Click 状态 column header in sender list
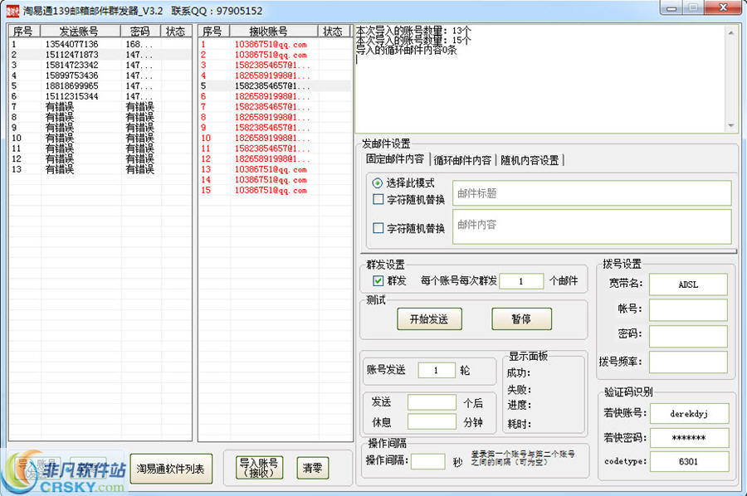This screenshot has width=747, height=496. click(176, 31)
